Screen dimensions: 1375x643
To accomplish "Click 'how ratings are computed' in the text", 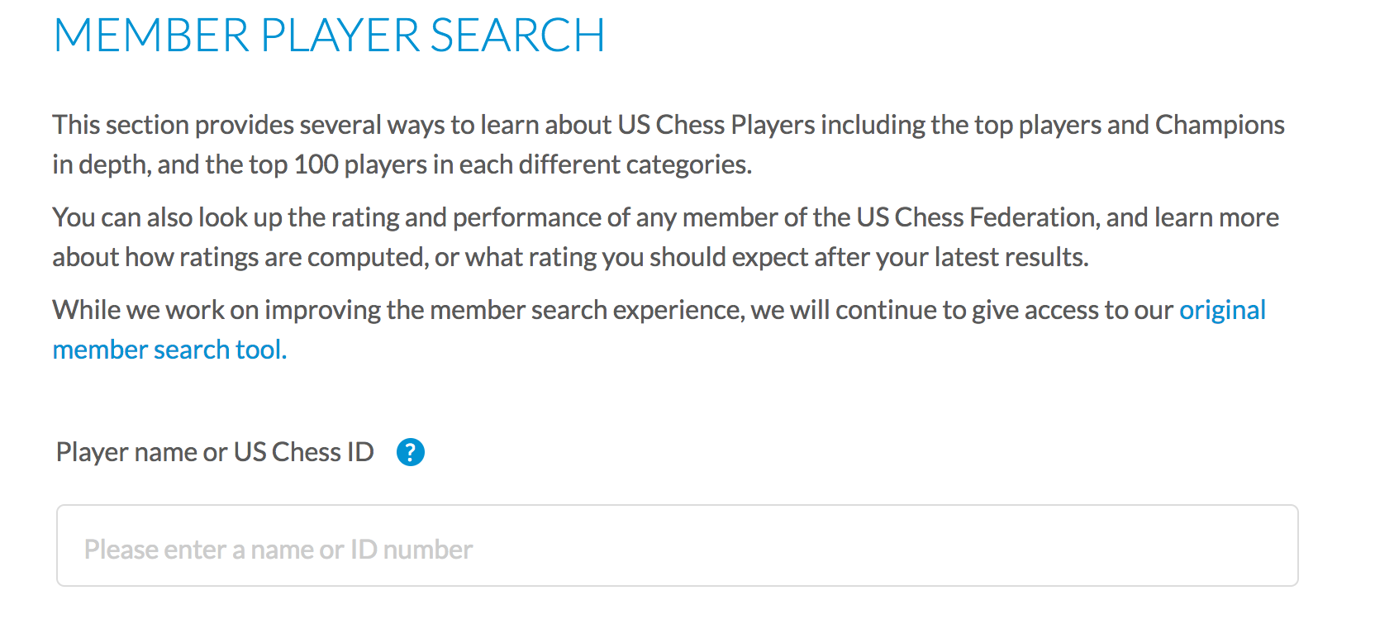I will tap(276, 257).
